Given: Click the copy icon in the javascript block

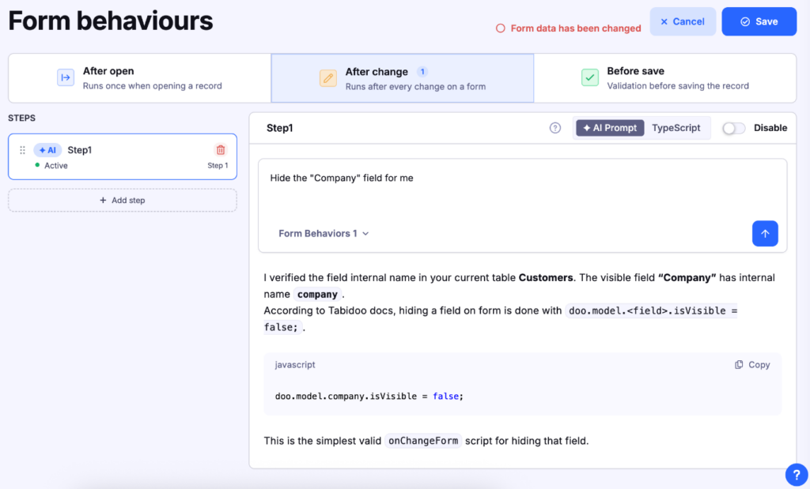Looking at the screenshot, I should [740, 365].
